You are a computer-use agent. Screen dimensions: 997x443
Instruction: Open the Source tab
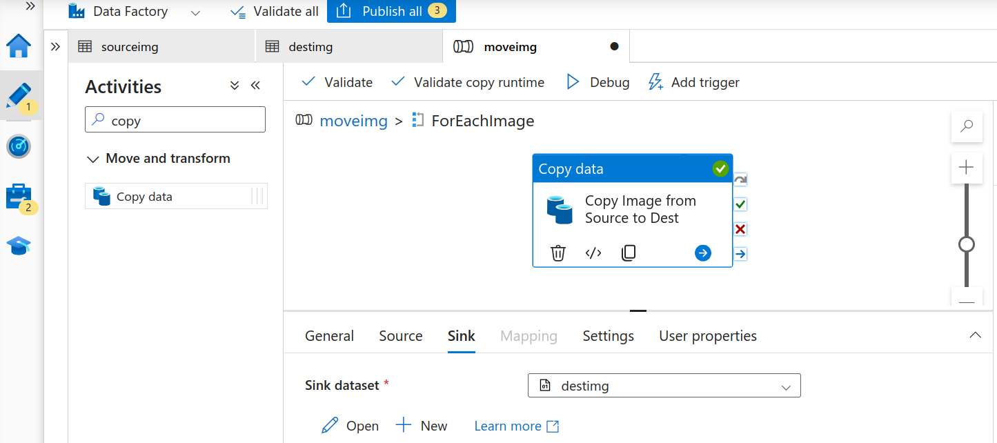(x=400, y=336)
